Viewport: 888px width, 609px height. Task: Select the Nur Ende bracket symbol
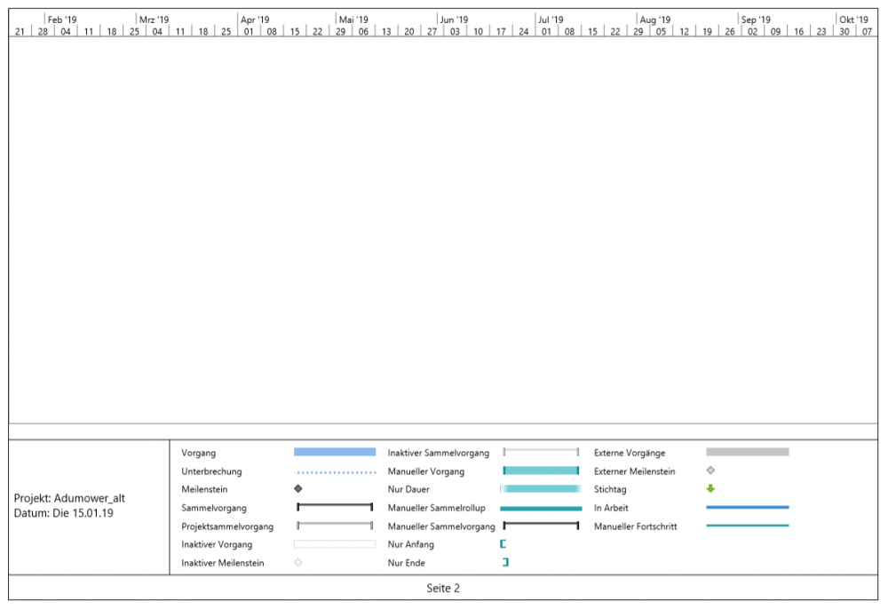click(505, 563)
